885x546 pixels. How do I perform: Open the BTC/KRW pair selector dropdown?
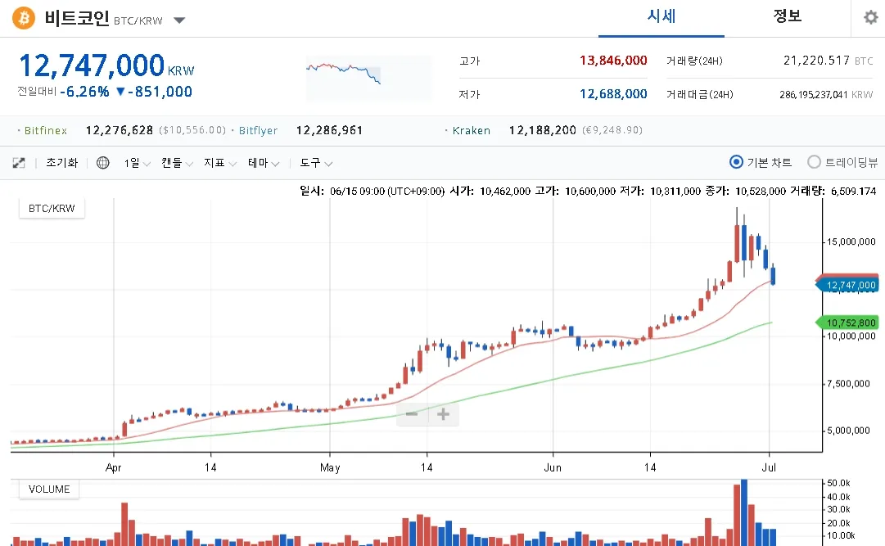coord(178,21)
